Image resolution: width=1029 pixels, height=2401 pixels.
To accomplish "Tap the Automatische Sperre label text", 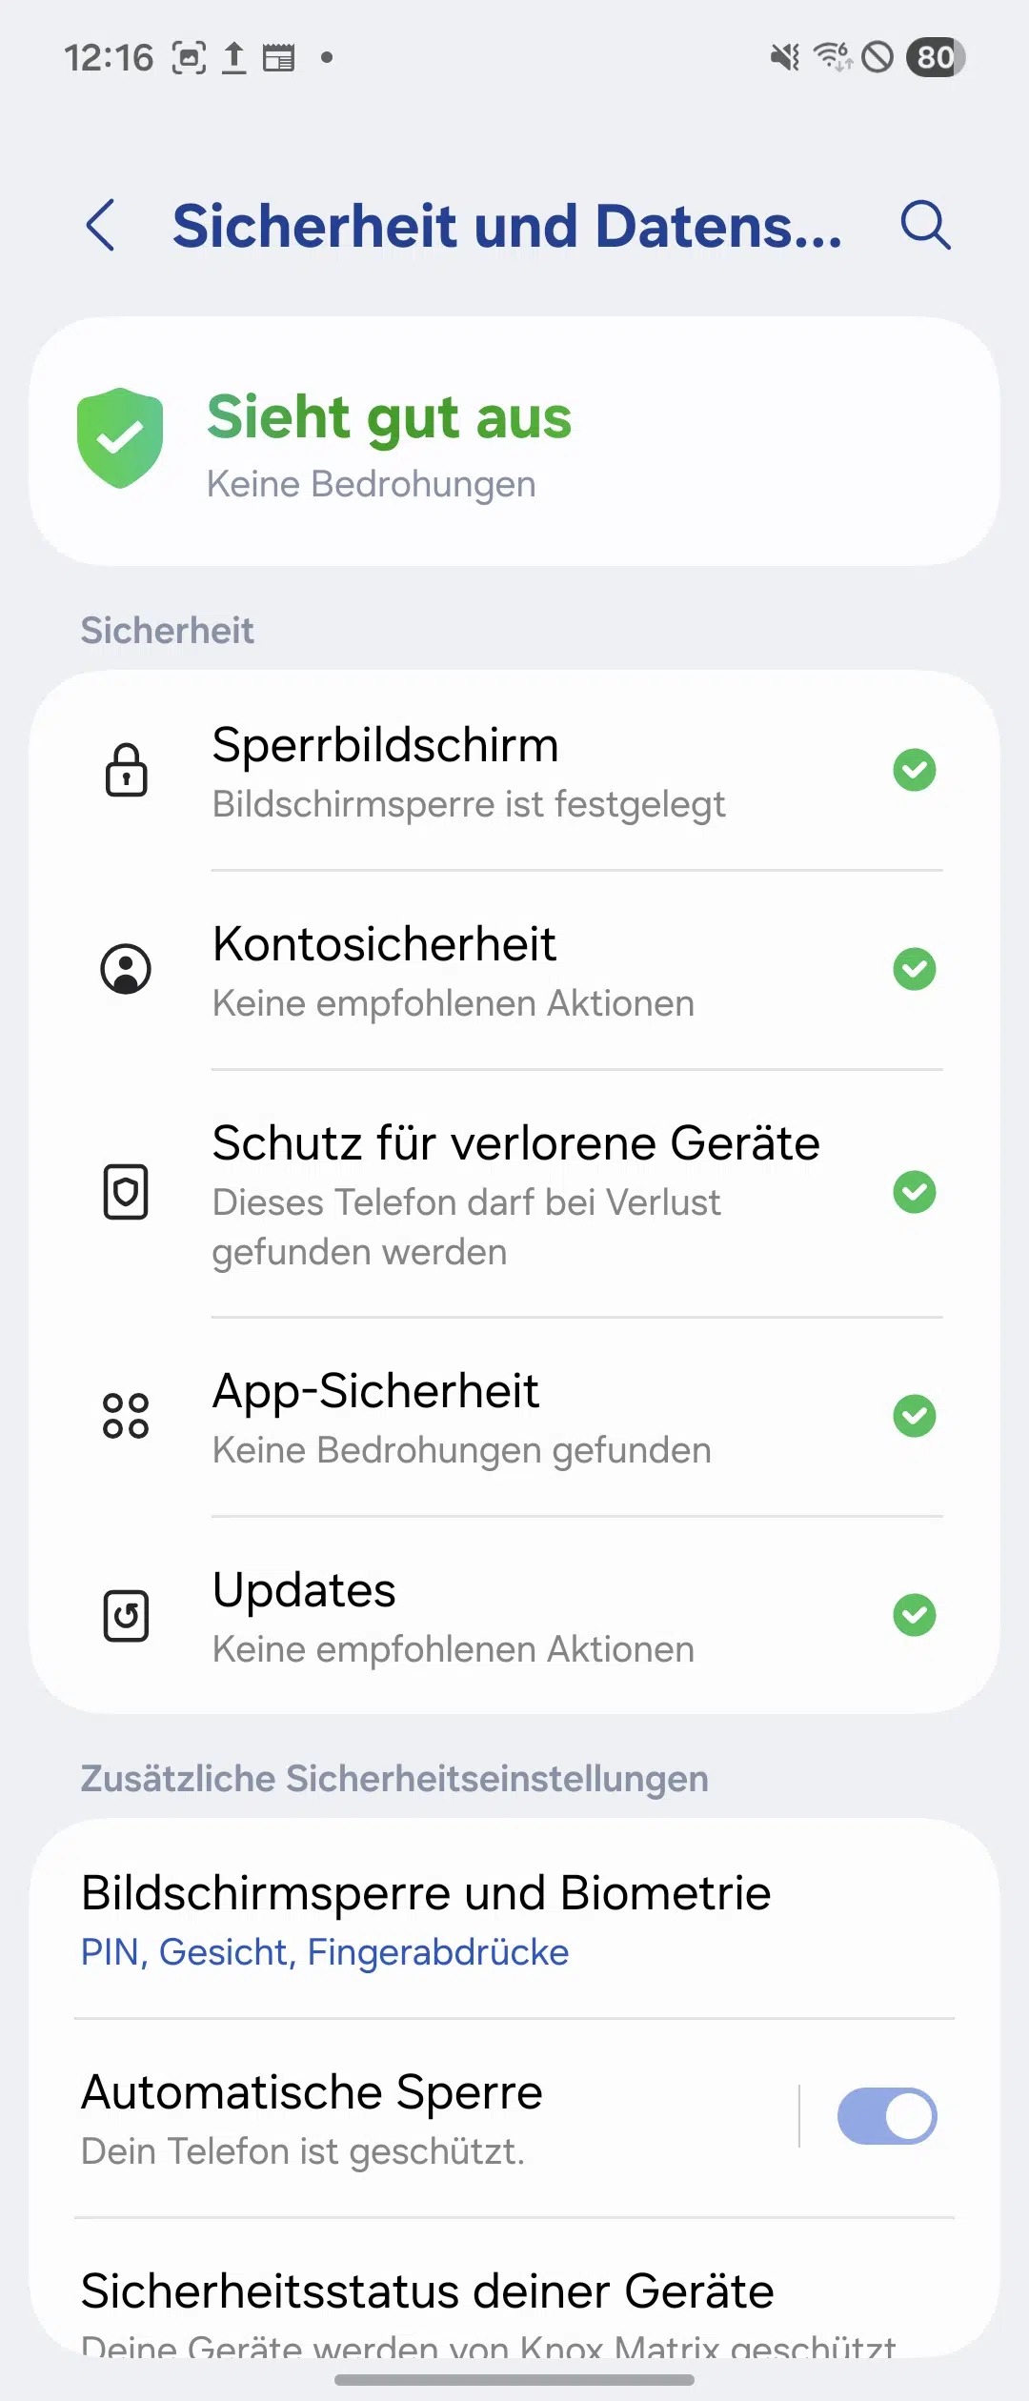I will click(x=312, y=2091).
